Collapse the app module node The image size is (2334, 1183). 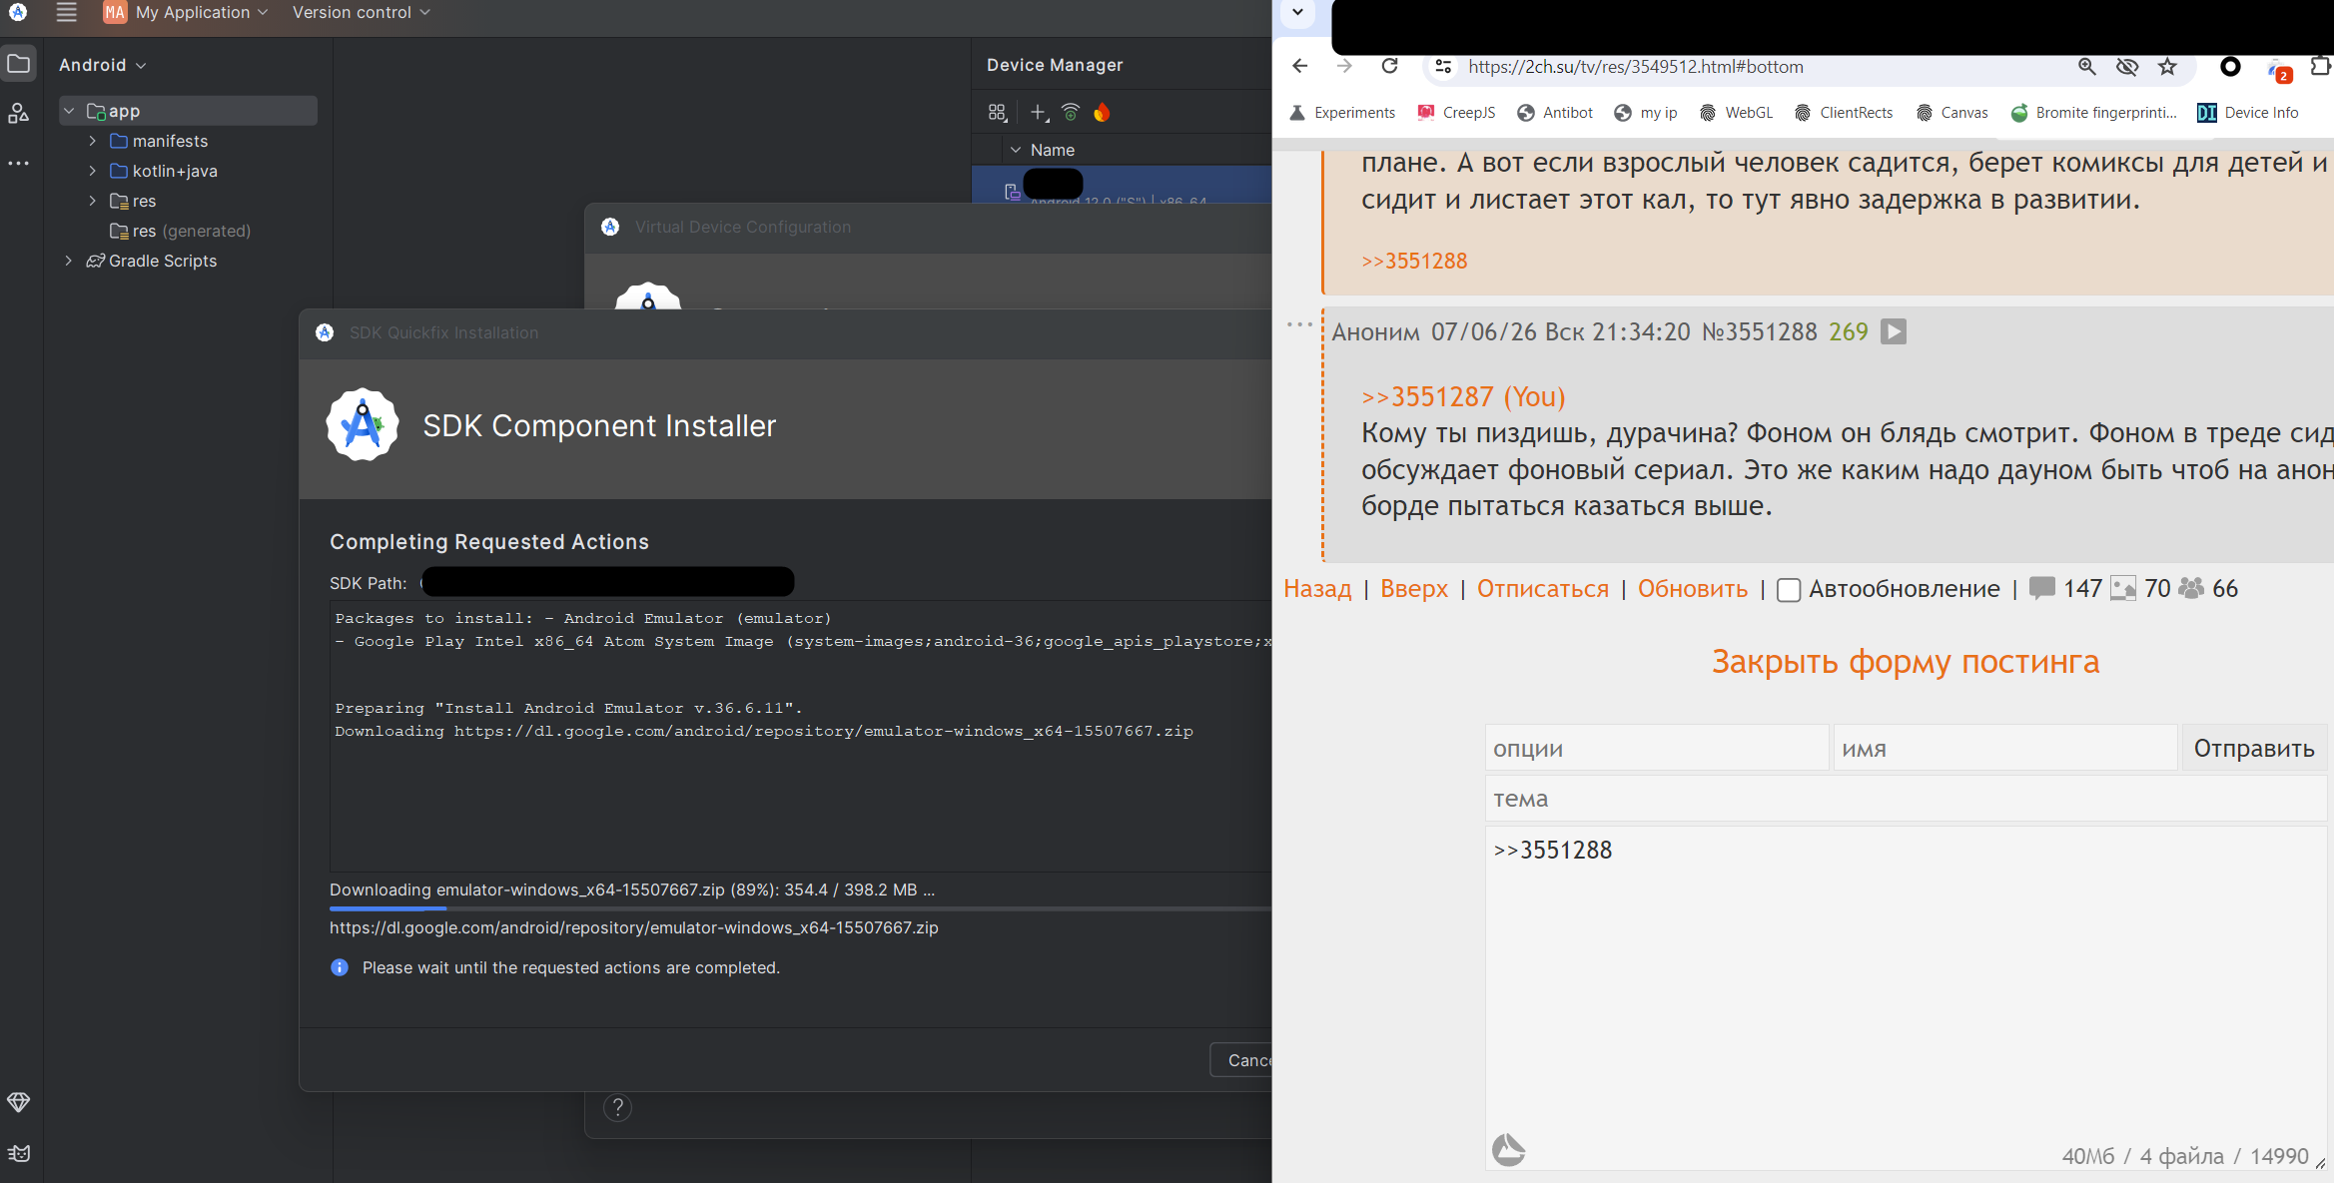tap(69, 111)
